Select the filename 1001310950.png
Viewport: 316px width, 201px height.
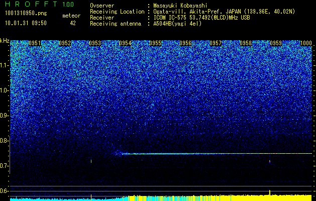click(x=26, y=14)
